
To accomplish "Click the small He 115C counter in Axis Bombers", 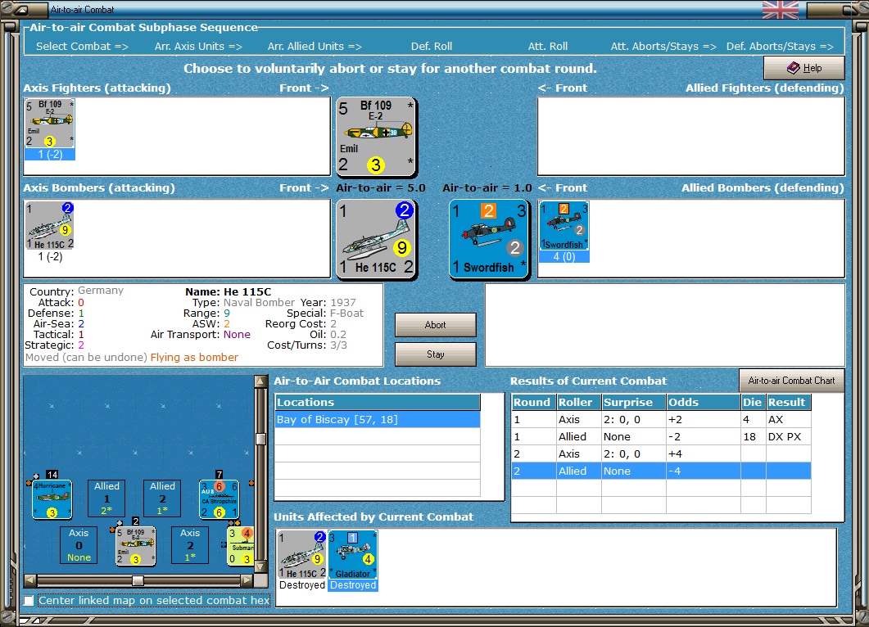I will point(50,226).
